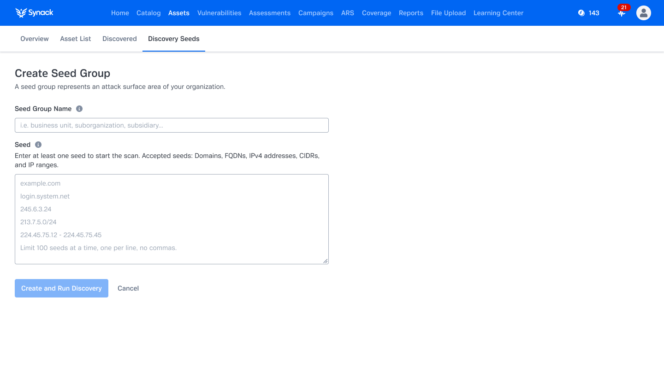Open the Learning Center

498,13
